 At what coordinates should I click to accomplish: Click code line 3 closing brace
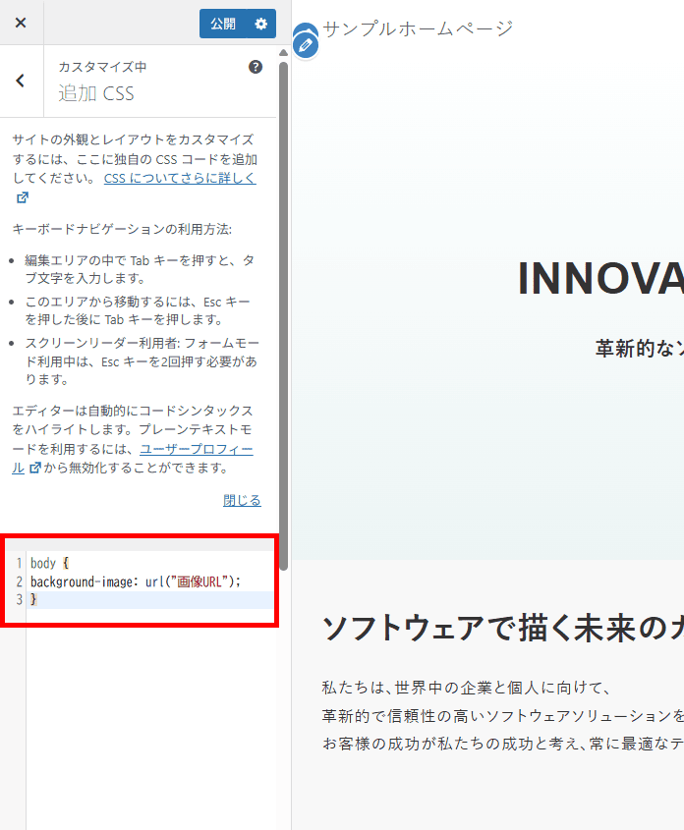point(33,599)
